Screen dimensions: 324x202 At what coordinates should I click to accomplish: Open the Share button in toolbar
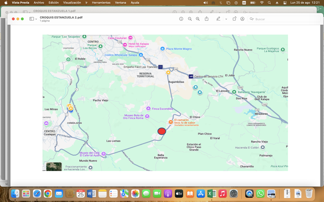[x=207, y=19]
